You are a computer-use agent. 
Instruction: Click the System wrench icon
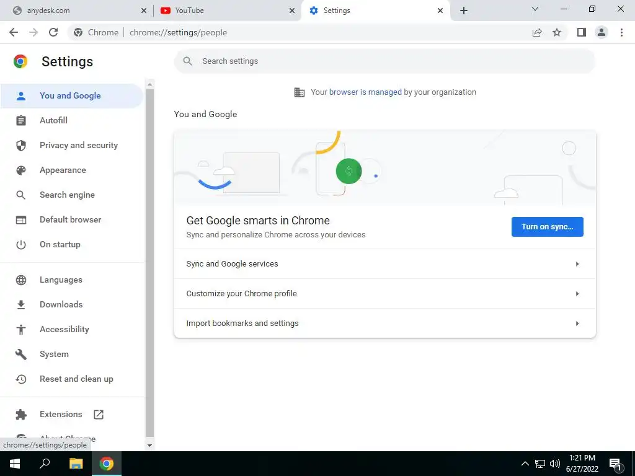[x=20, y=355]
